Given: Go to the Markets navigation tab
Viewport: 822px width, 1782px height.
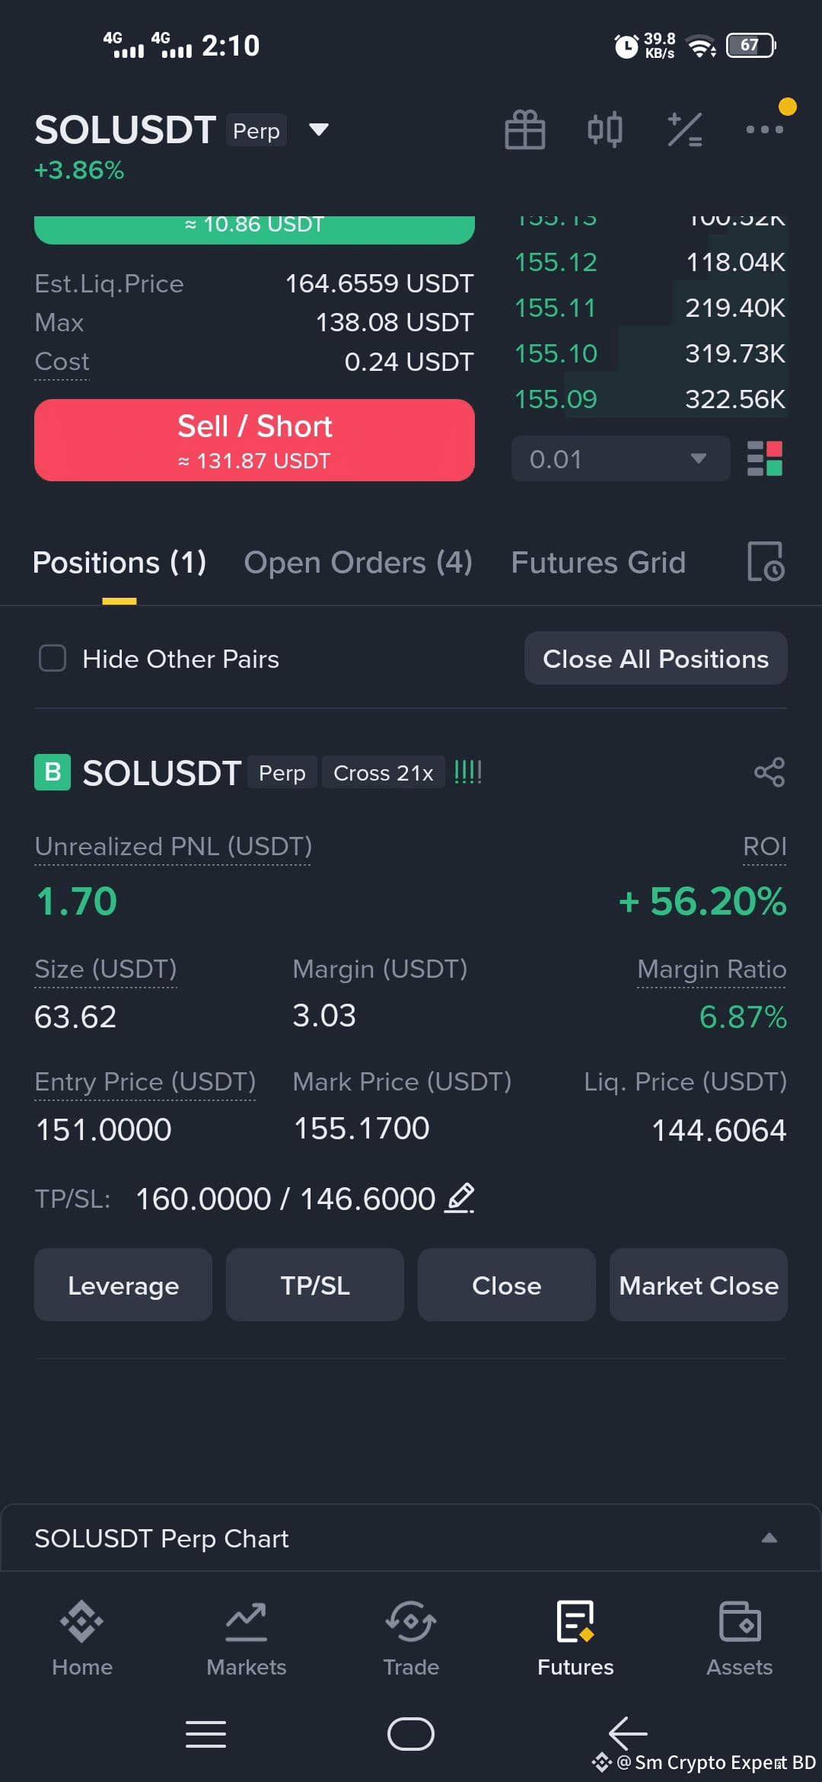Looking at the screenshot, I should 247,1637.
